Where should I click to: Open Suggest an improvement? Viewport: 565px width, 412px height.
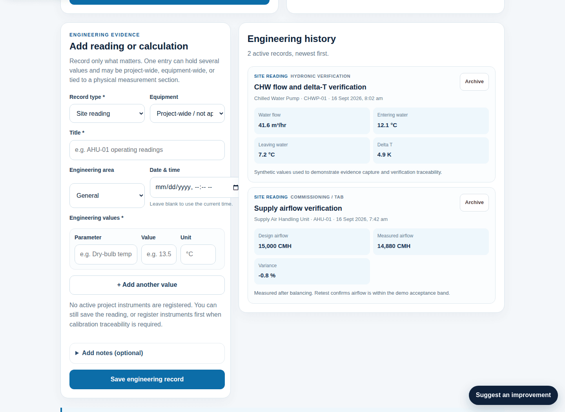[513, 395]
